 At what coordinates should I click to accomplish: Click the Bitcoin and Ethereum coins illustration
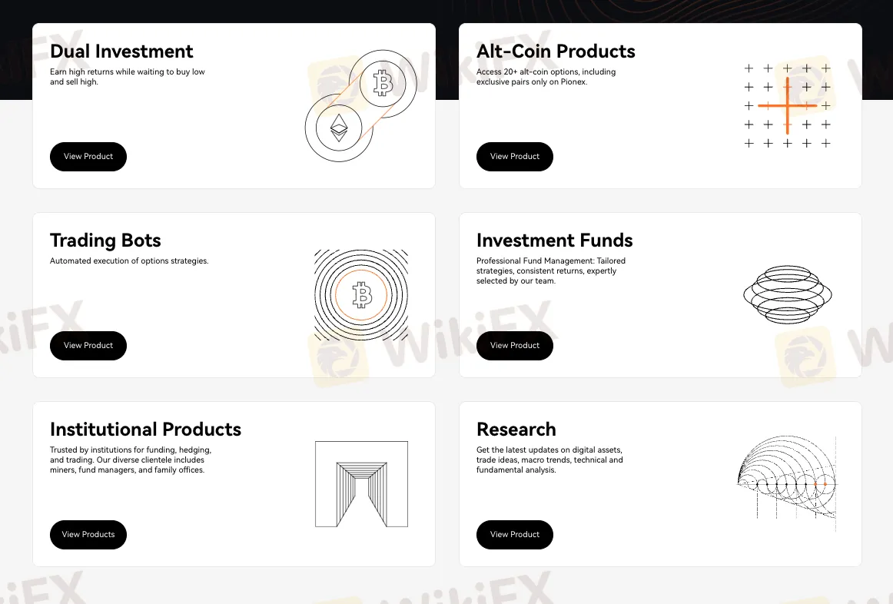[x=361, y=106]
